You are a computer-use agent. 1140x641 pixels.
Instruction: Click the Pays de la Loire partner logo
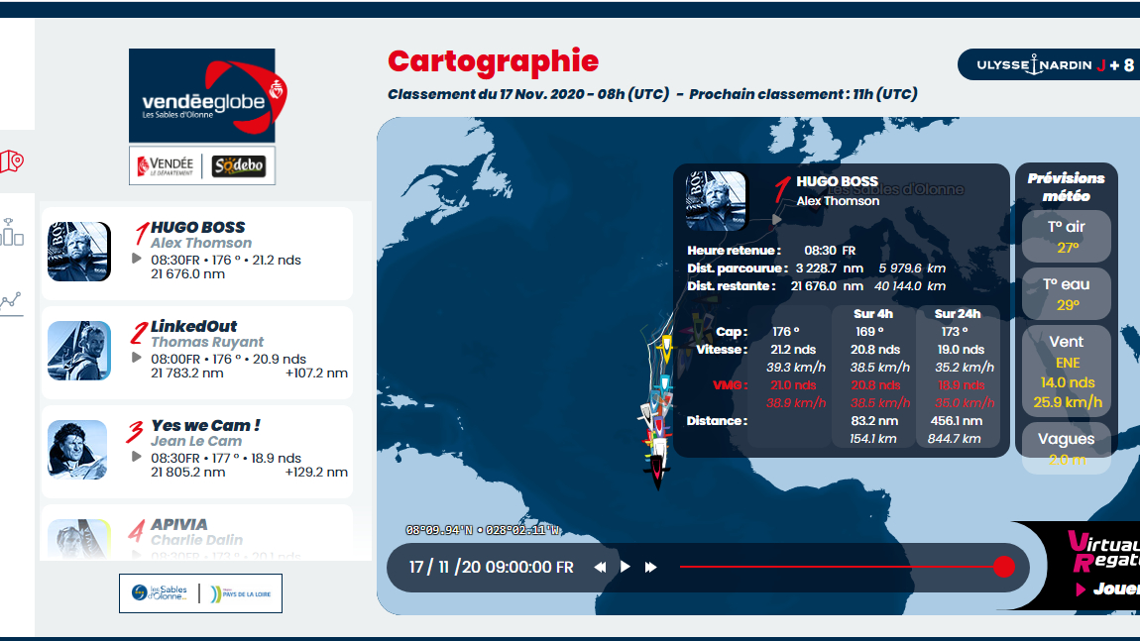tap(241, 593)
